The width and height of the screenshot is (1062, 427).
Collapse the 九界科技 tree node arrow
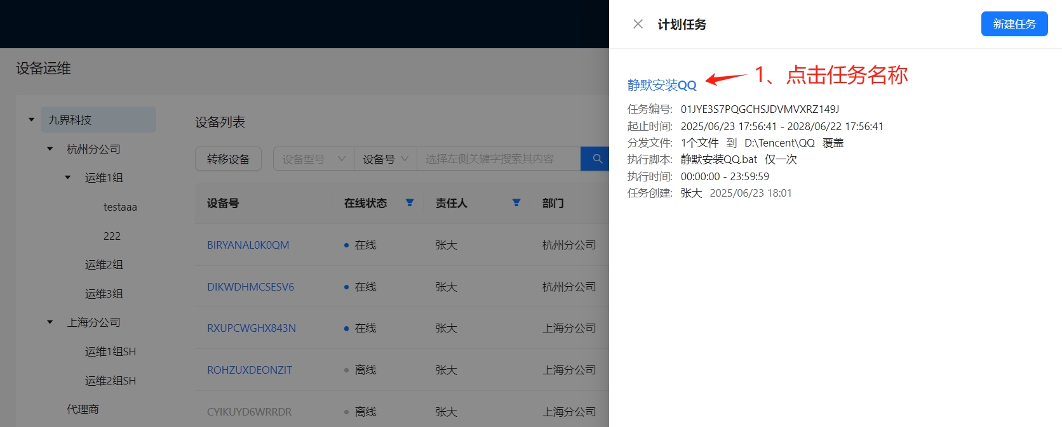(x=32, y=120)
